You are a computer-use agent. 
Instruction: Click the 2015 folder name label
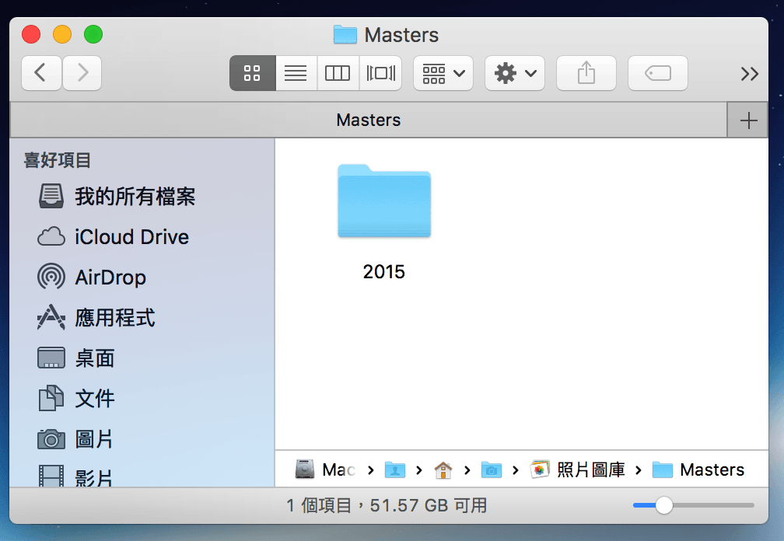(x=384, y=272)
